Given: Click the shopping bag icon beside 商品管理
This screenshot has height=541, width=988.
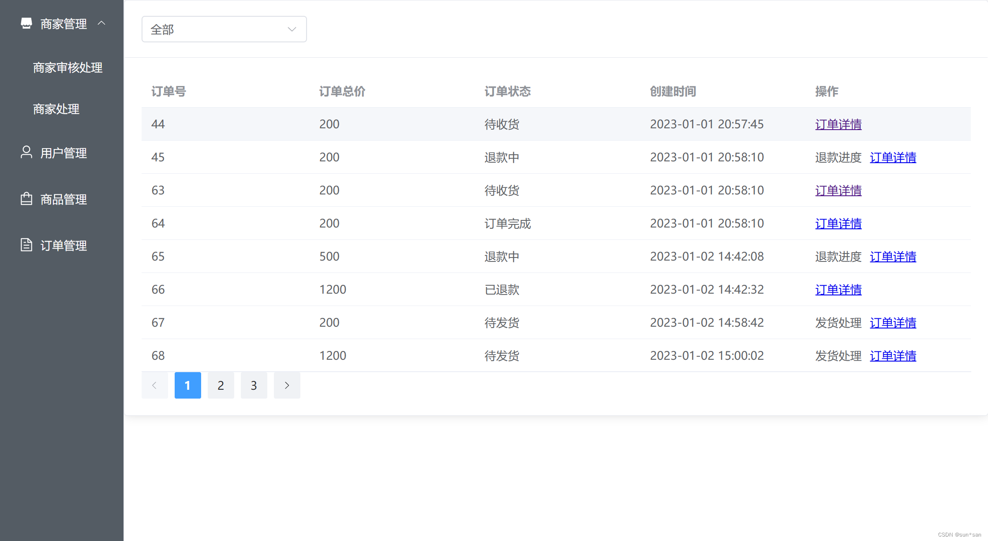Looking at the screenshot, I should [x=26, y=199].
